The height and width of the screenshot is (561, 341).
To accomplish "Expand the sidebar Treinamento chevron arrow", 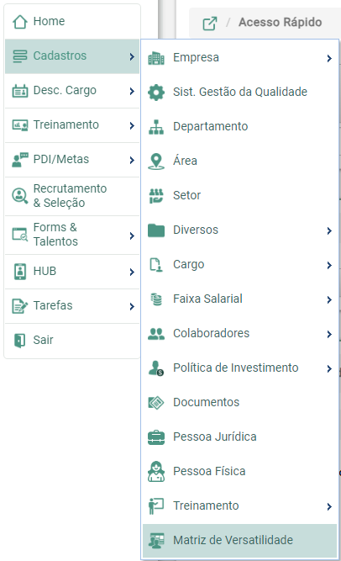I will coord(132,125).
